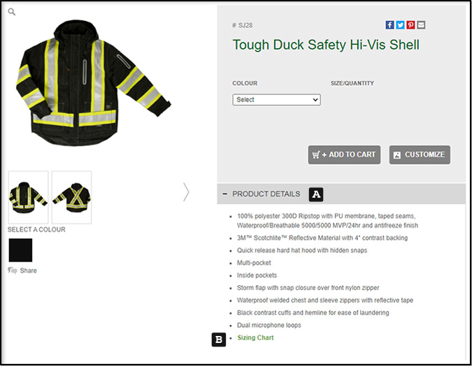
Task: Click the magnifier zoom icon above the jacket
Action: [x=11, y=12]
